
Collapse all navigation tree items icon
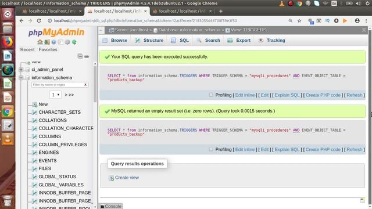[80, 56]
